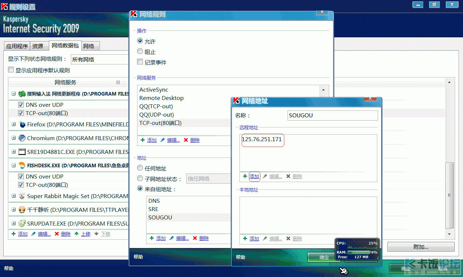This screenshot has width=463, height=277.
Task: Click the Name input field containing SOUGOU
Action: coord(332,116)
